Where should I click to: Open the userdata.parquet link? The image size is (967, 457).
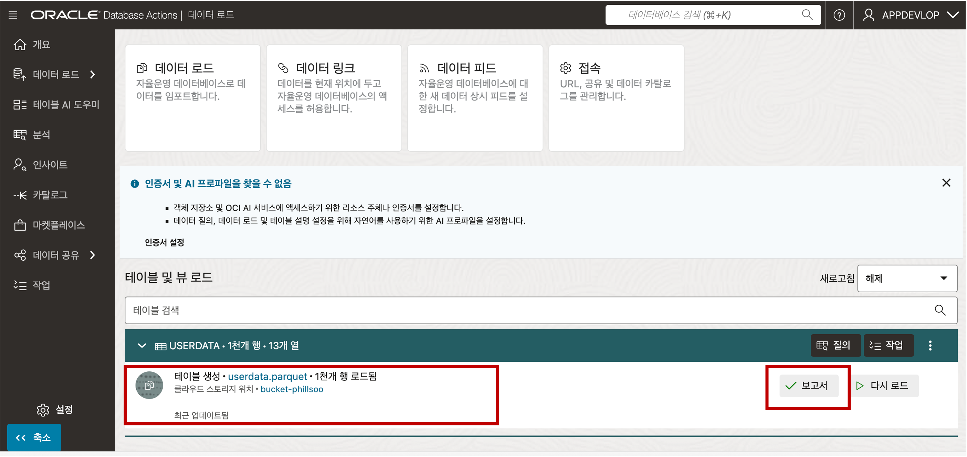pos(267,377)
